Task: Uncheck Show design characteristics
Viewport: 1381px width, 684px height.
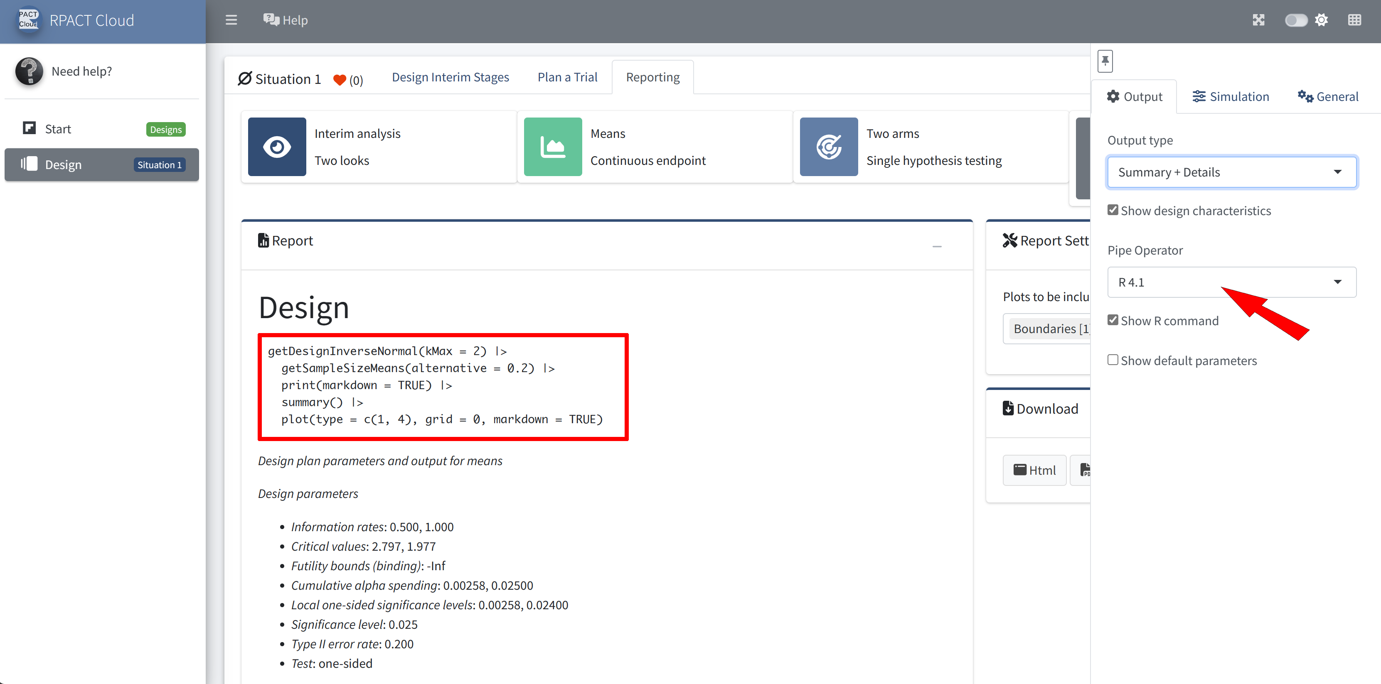Action: (x=1113, y=210)
